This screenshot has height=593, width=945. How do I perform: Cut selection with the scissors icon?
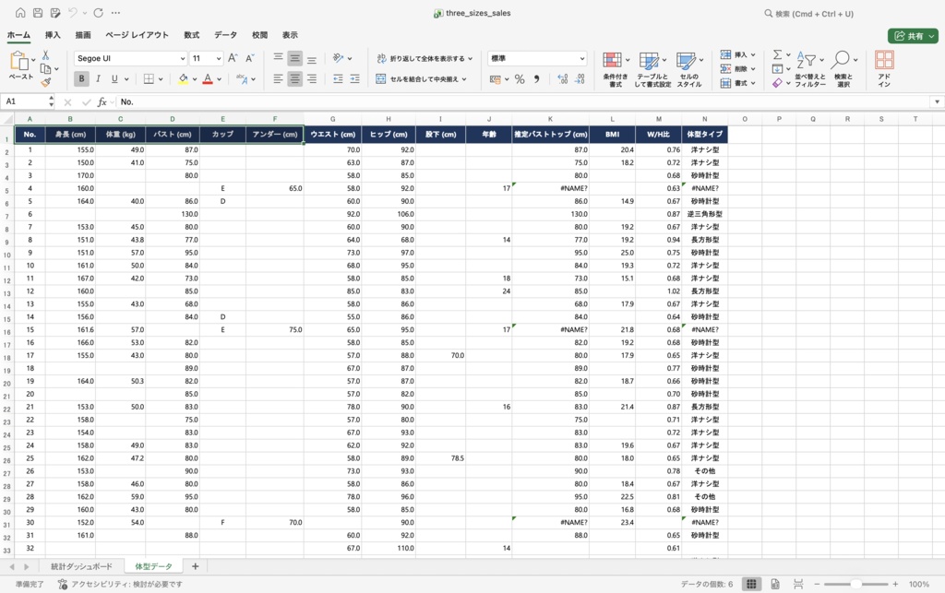click(x=45, y=54)
